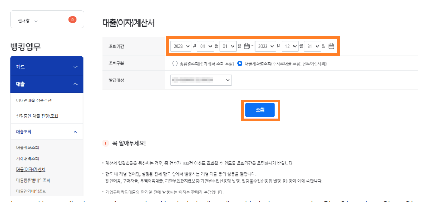Expand the 결재함 dropdown at top left
447x202 pixels.
28,21
